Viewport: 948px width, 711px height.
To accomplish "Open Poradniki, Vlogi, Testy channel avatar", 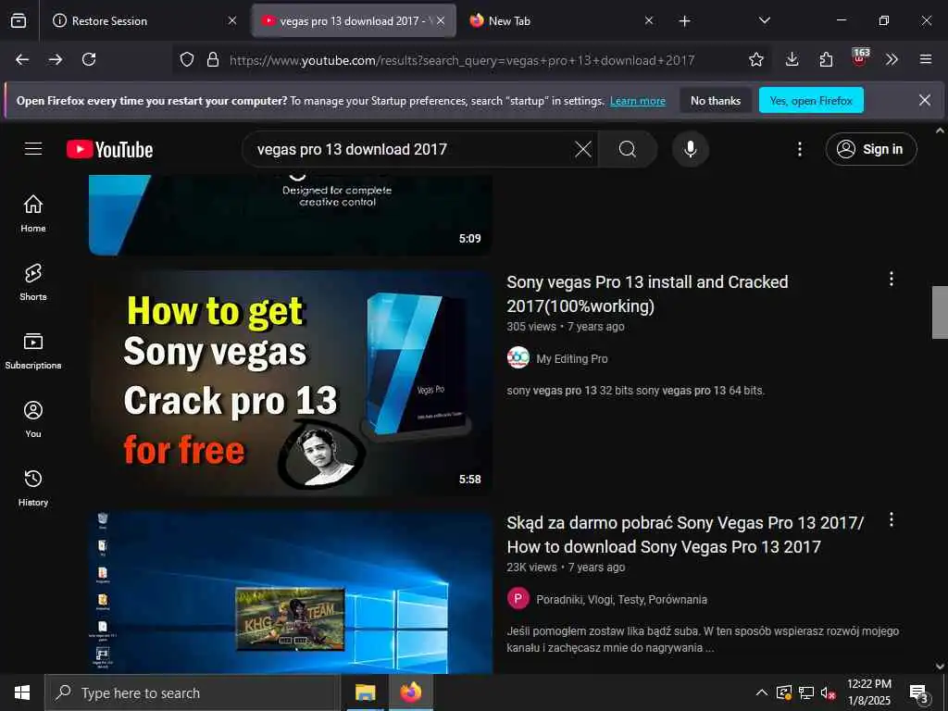I will (x=518, y=599).
